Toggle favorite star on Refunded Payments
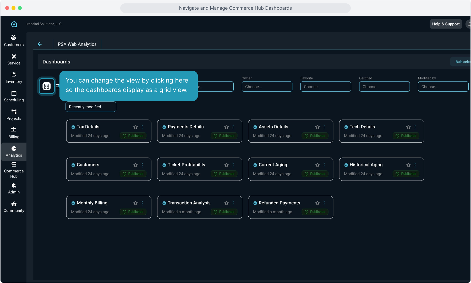The image size is (471, 283). 317,203
